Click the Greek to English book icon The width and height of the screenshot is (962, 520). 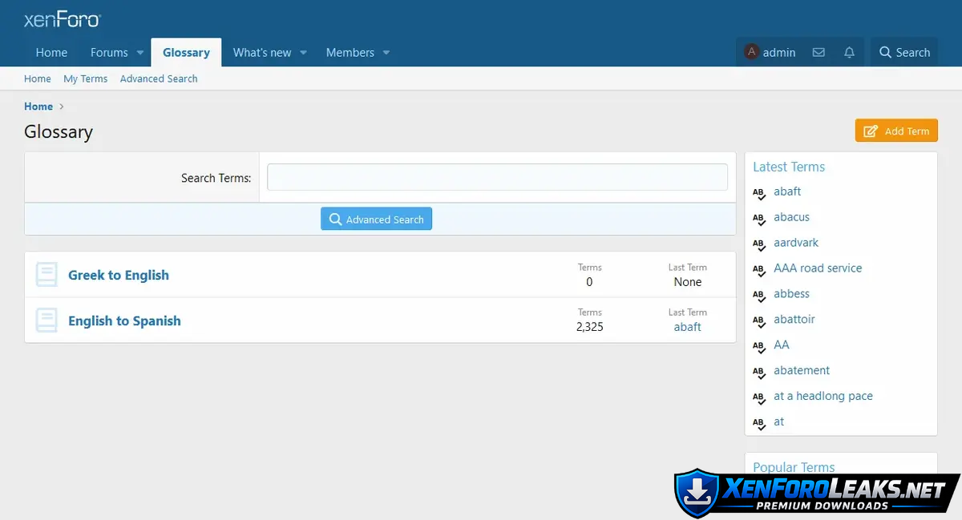46,275
